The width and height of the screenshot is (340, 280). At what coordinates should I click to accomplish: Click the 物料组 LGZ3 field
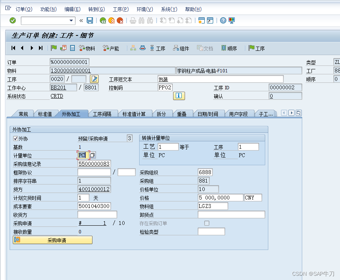tap(213, 206)
